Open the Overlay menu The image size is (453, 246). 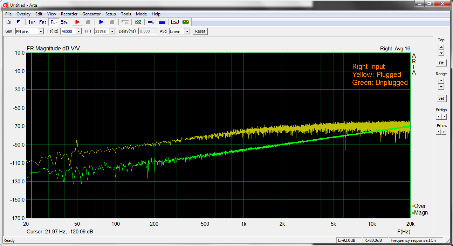[x=23, y=14]
